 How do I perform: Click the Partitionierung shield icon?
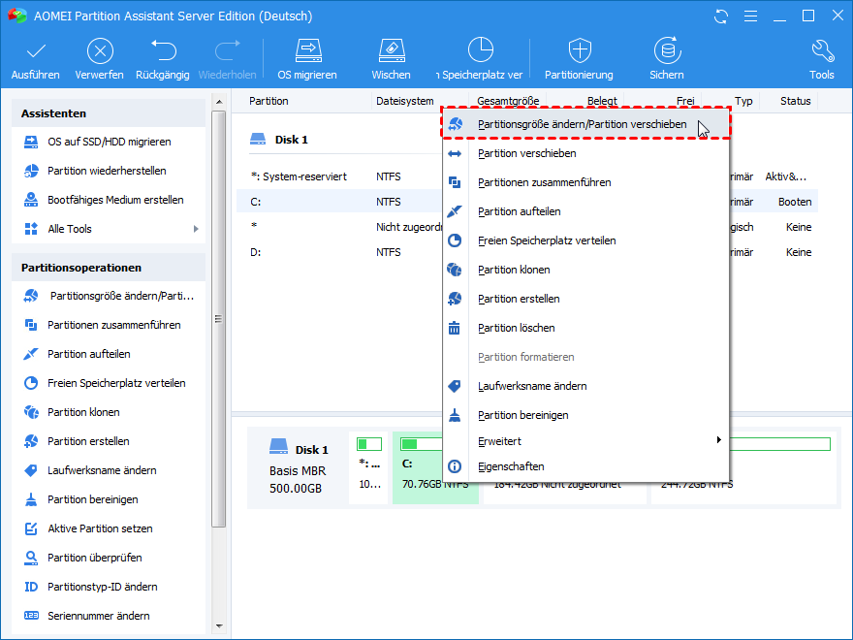[580, 50]
